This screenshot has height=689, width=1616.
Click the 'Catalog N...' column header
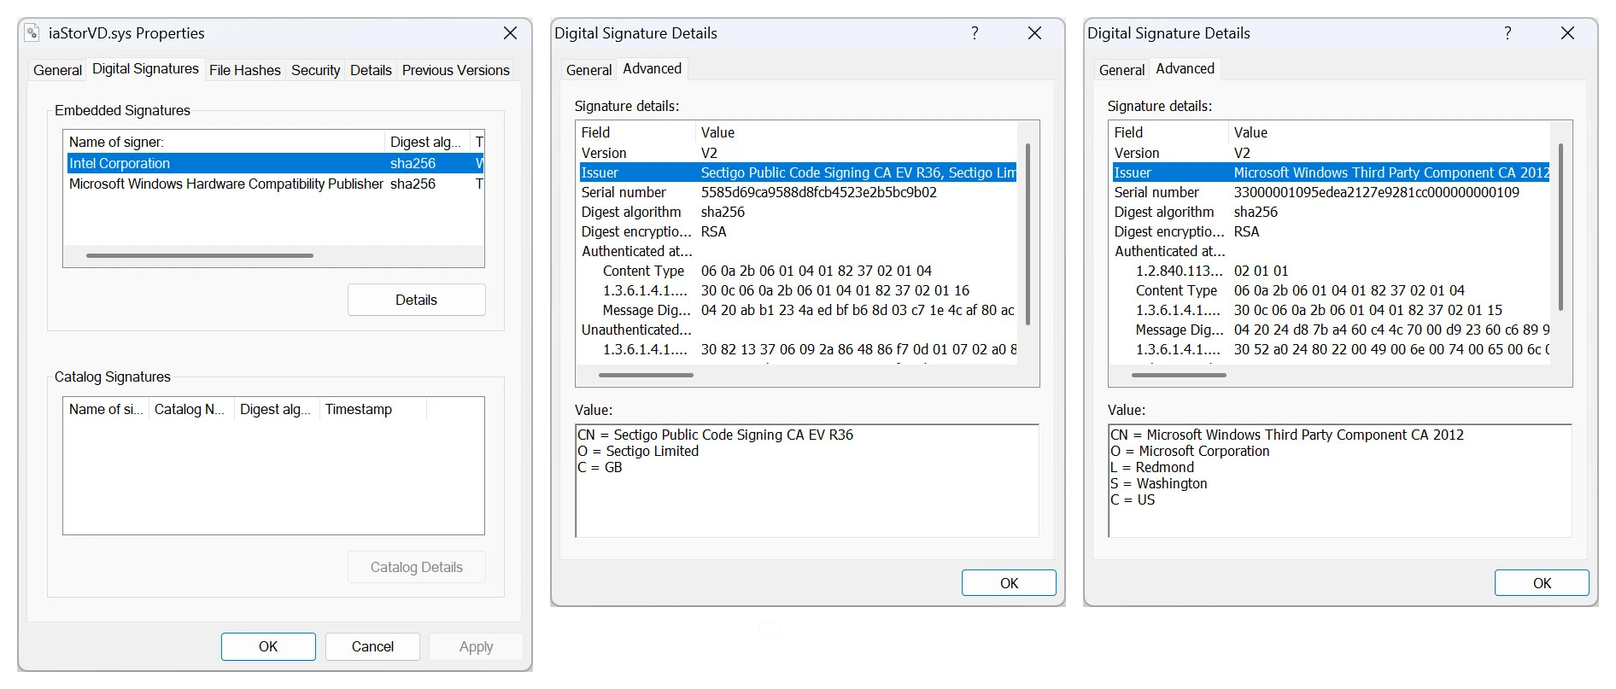(190, 409)
